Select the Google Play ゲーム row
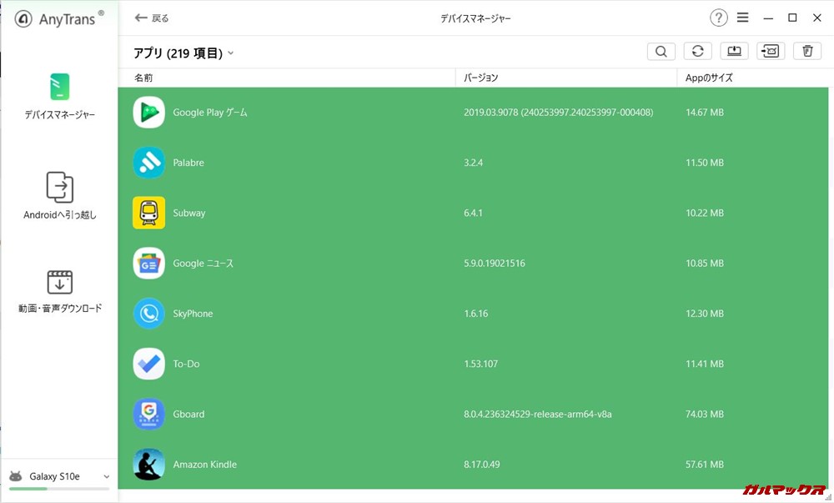Image resolution: width=834 pixels, height=503 pixels. pyautogui.click(x=334, y=112)
